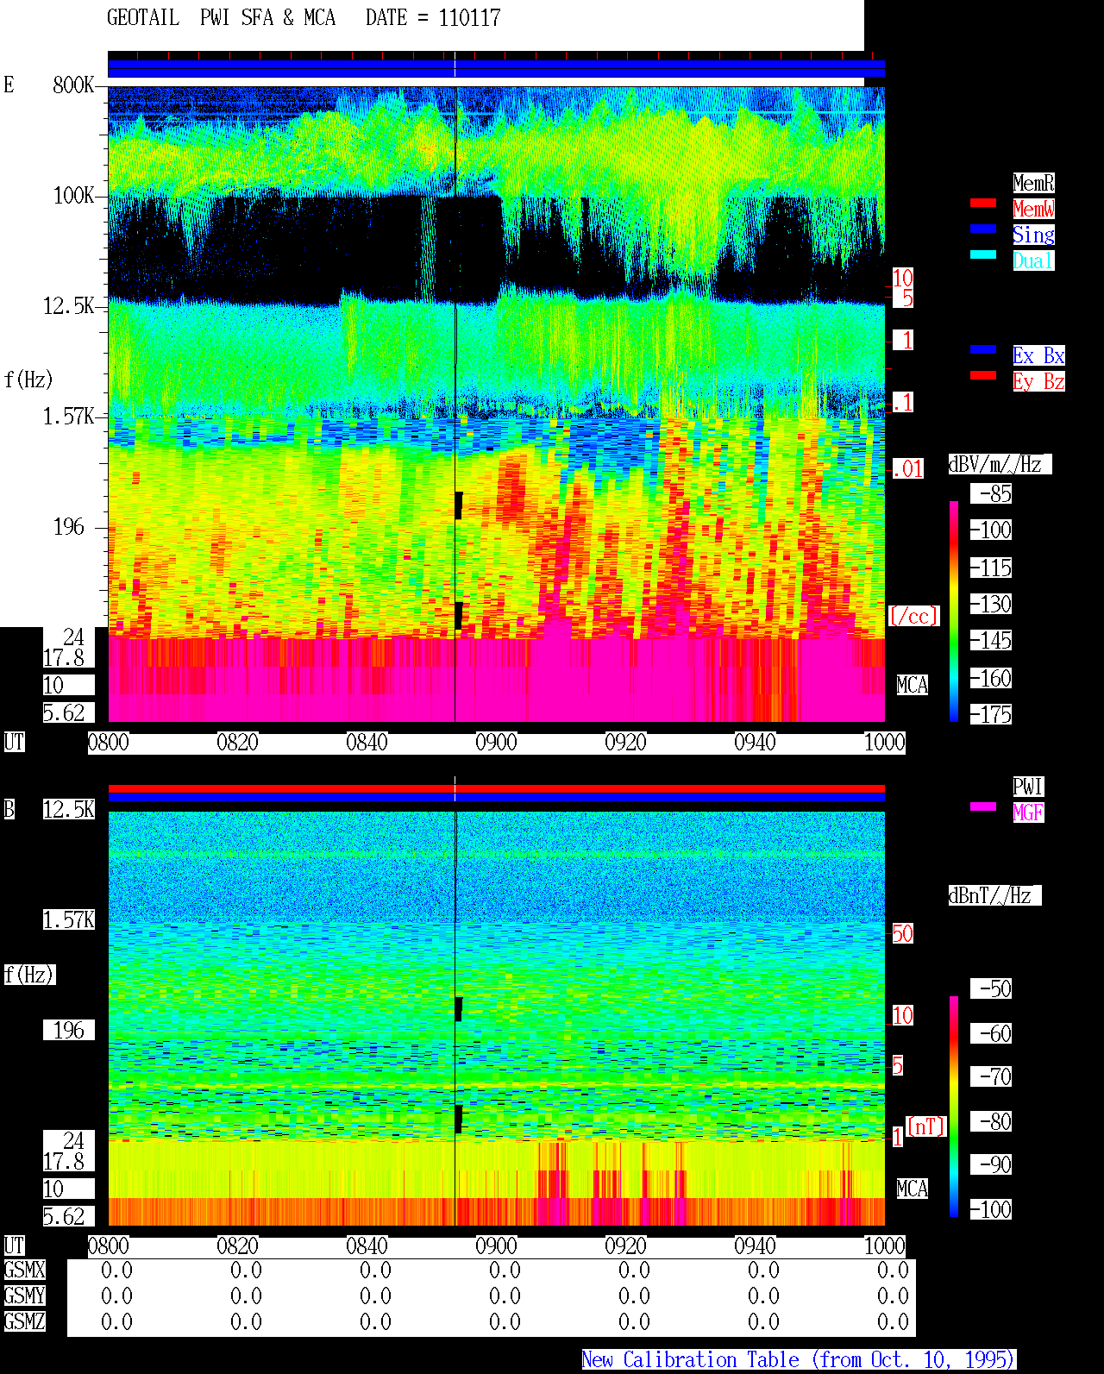Viewport: 1104px width, 1374px height.
Task: Click the GSMX row label
Action: pos(24,1270)
